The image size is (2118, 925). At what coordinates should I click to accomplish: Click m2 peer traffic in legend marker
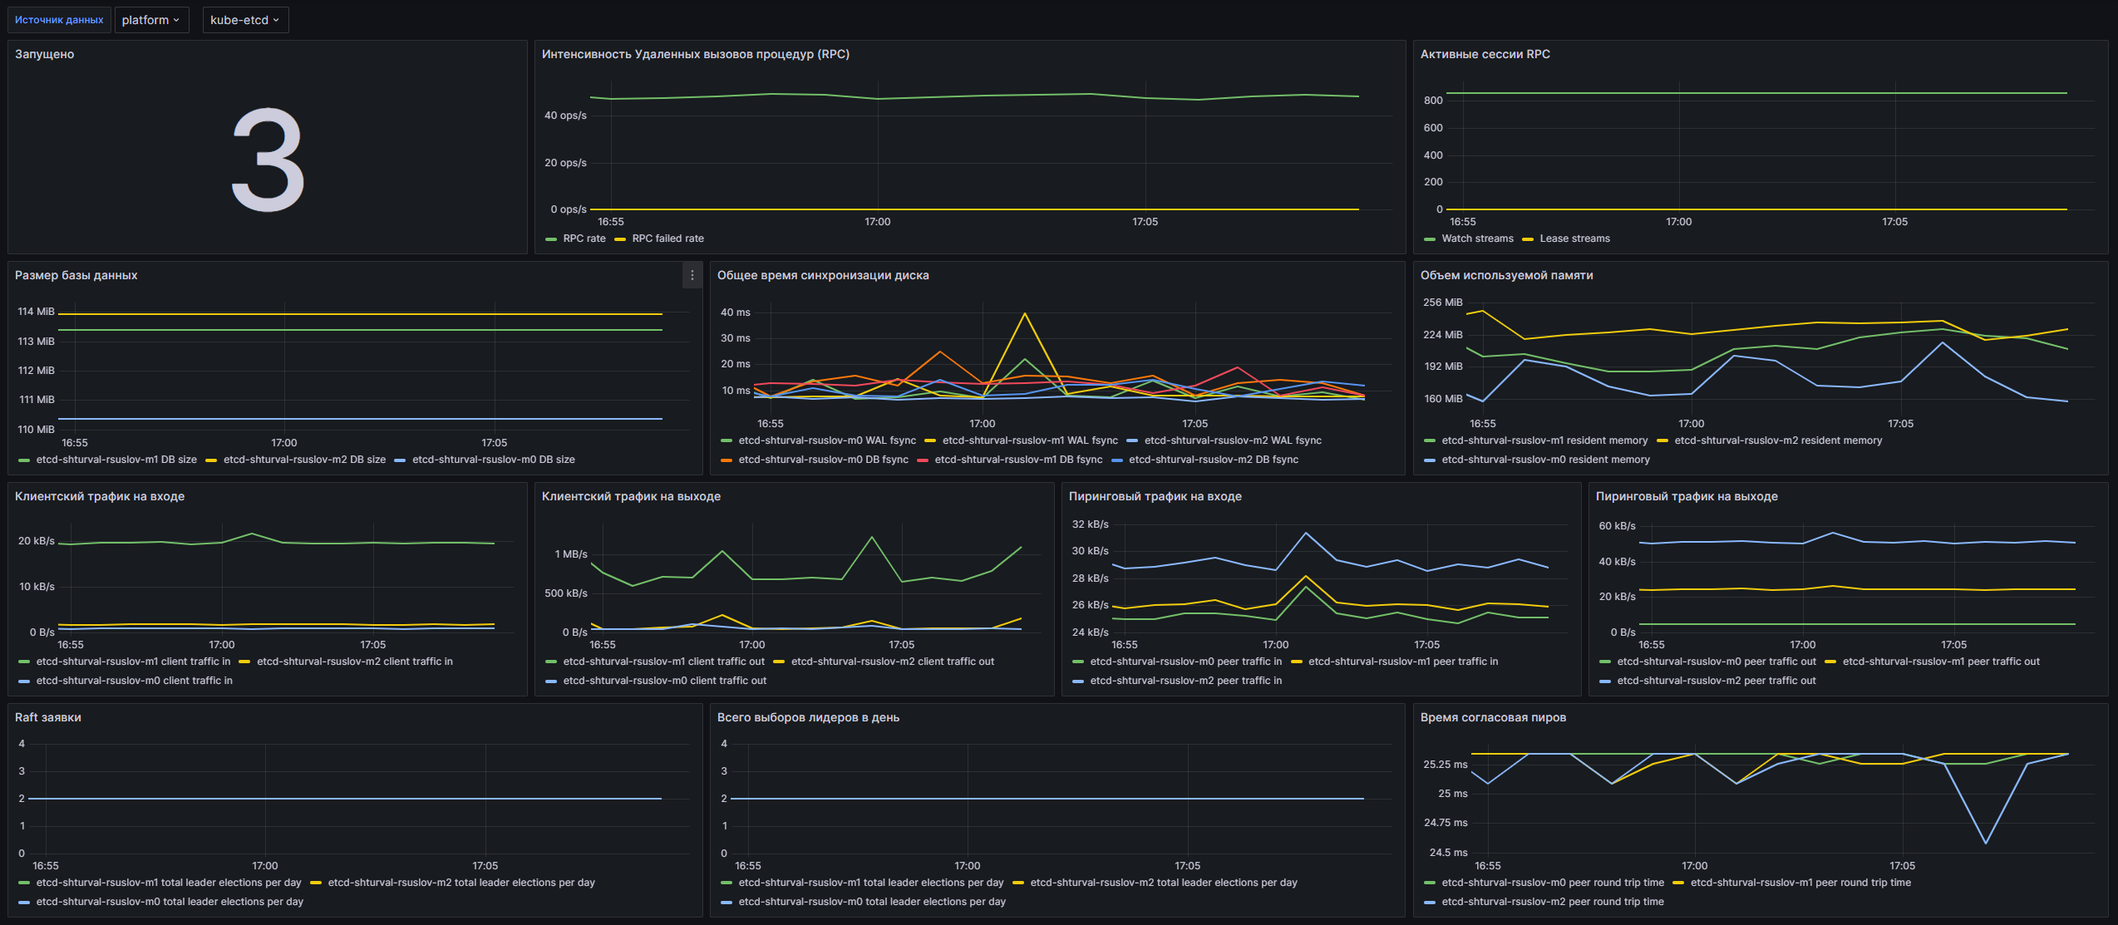tap(1078, 681)
